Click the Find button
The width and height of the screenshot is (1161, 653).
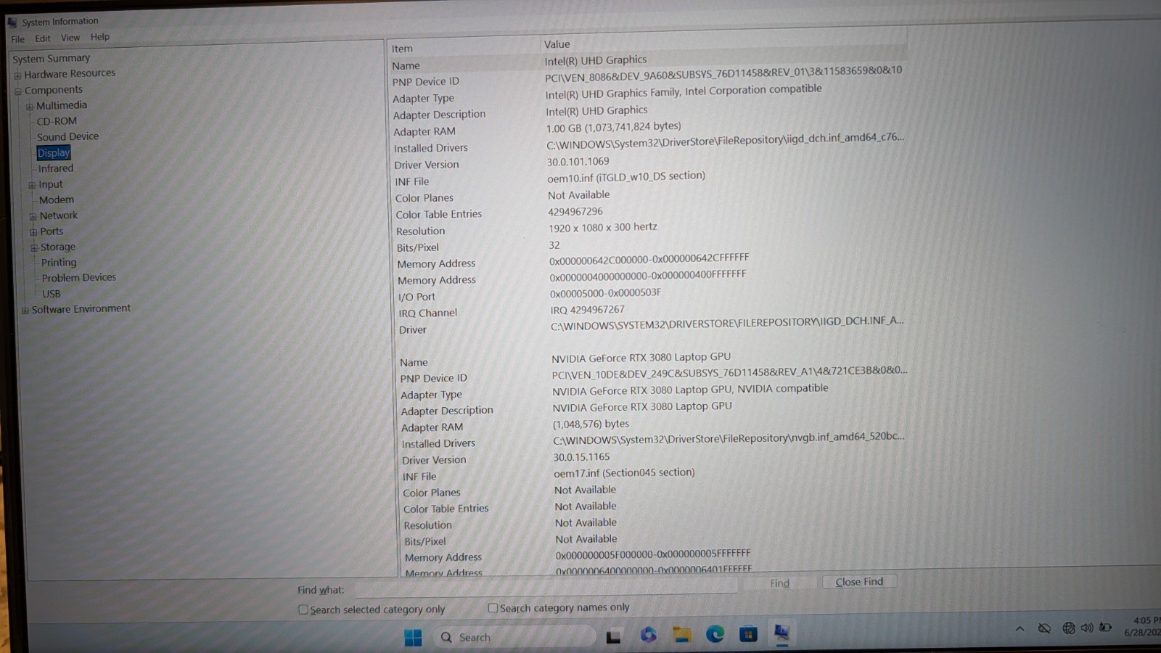coord(779,583)
